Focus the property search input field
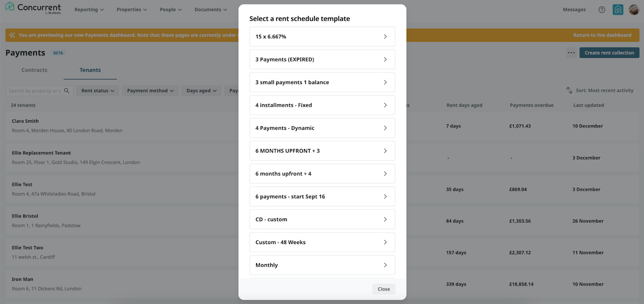 [34, 91]
